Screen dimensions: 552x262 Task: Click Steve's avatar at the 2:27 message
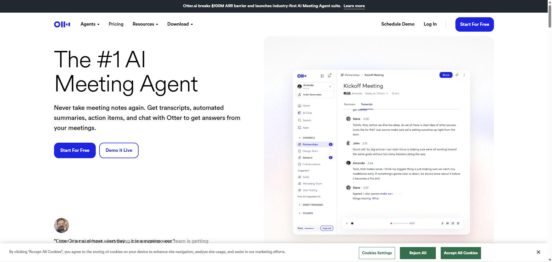[348, 188]
